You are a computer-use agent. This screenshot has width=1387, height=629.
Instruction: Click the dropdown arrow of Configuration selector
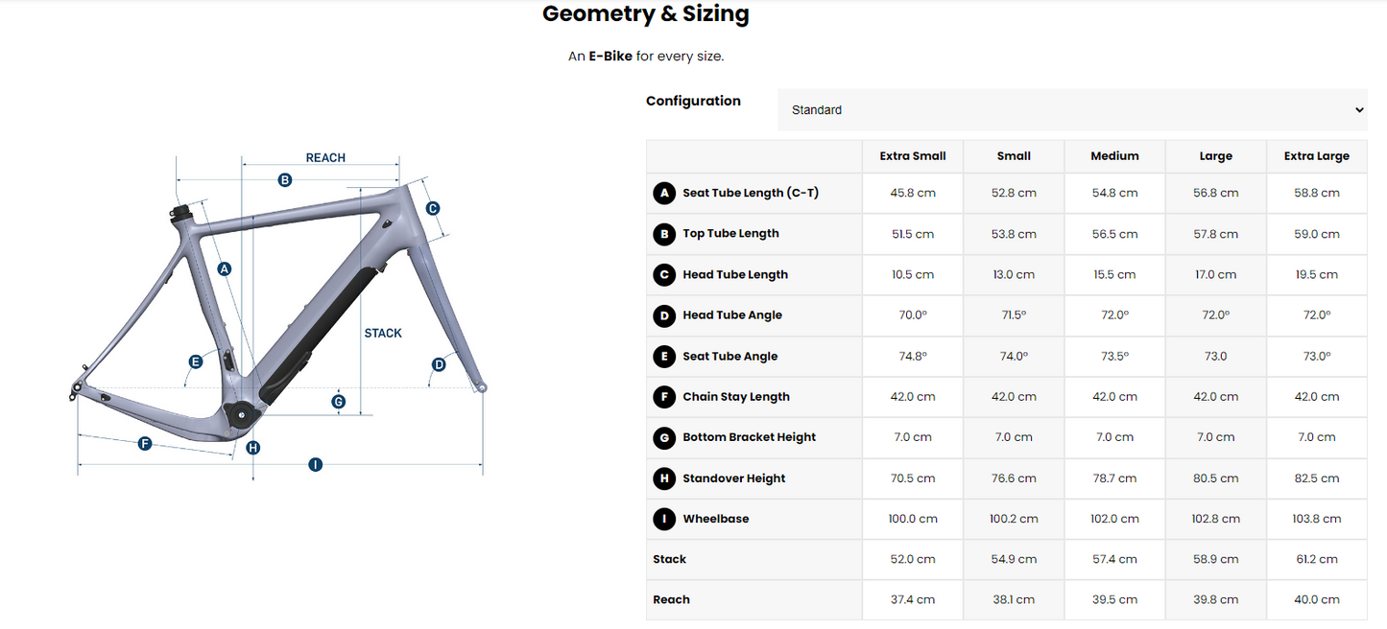click(x=1358, y=110)
